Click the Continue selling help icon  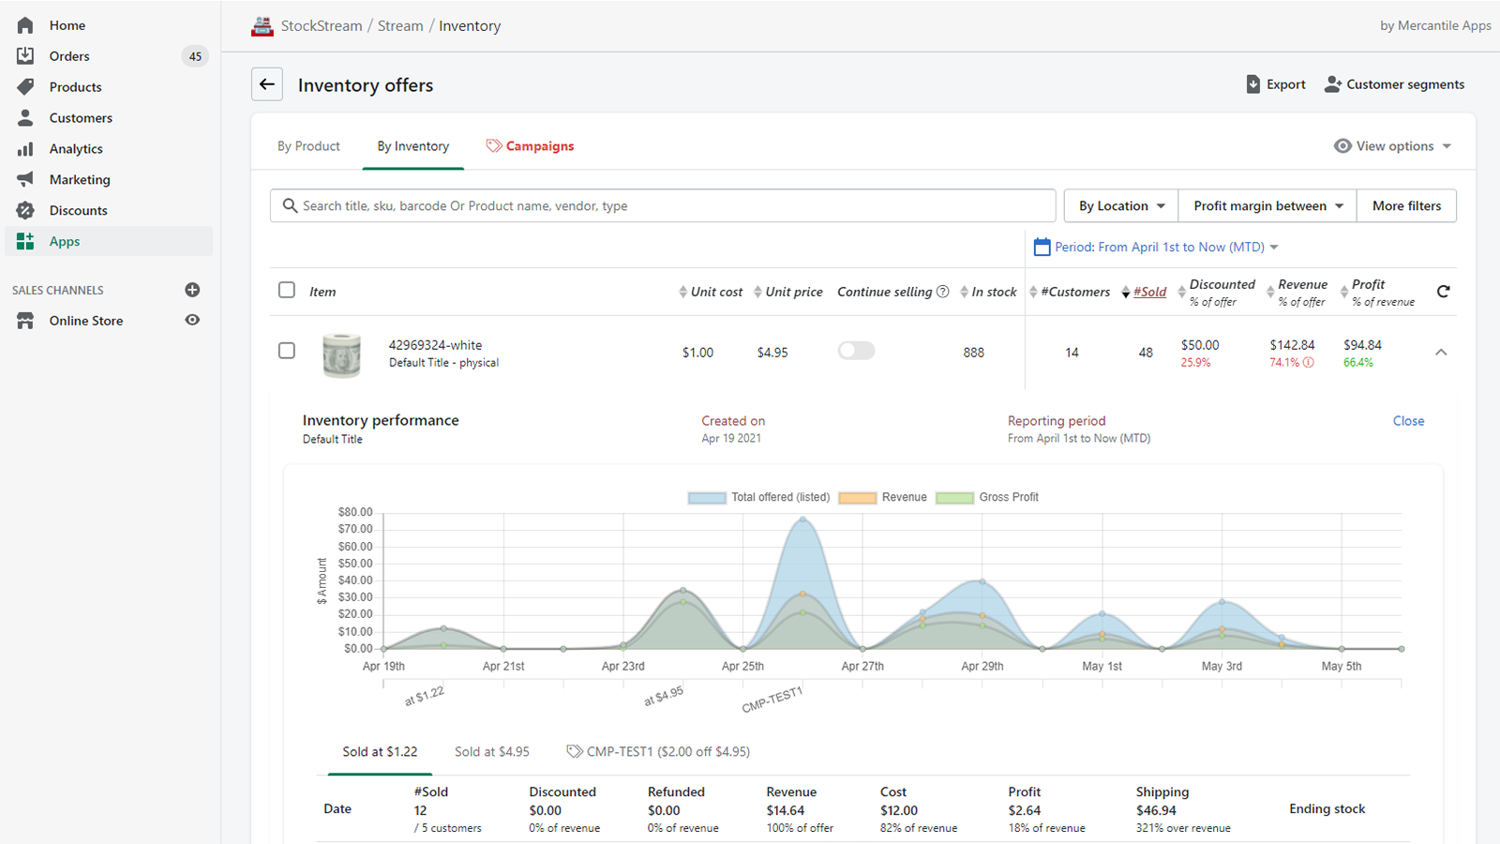pos(943,292)
